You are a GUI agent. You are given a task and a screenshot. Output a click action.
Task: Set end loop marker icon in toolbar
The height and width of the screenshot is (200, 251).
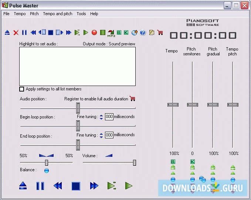60,32
